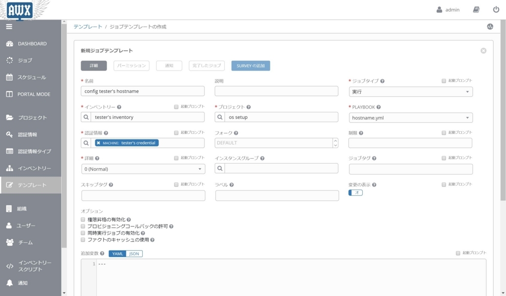This screenshot has height=296, width=506.
Task: Expand the ジョブタイプ dropdown showing 実行
Action: click(411, 92)
